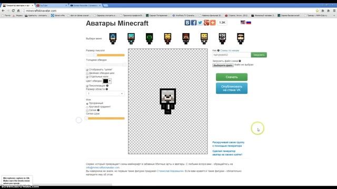This screenshot has height=189, width=337.
Task: Pick the last avatar wearing sunglasses
Action: 241,38
